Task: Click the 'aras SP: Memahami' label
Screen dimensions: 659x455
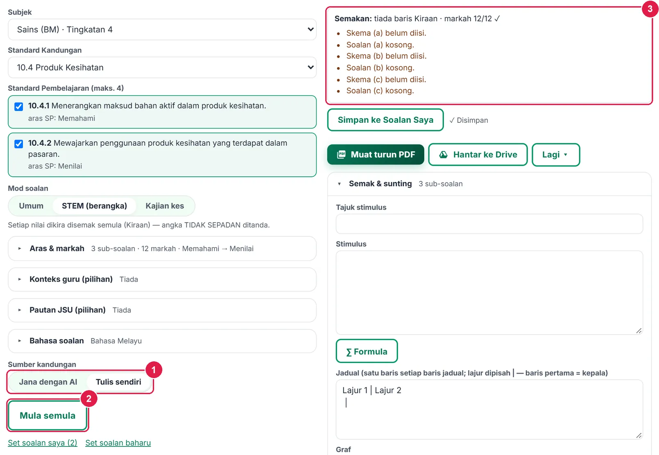Action: click(x=61, y=118)
